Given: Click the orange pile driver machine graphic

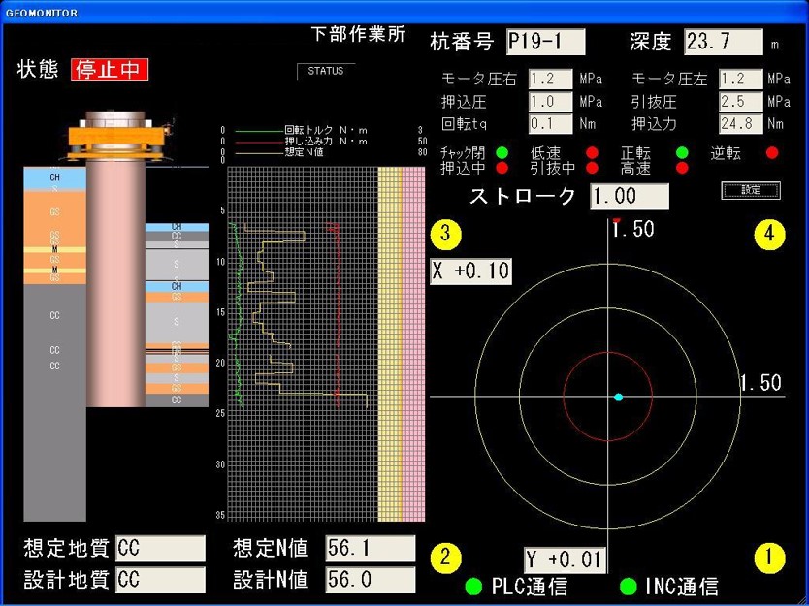Looking at the screenshot, I should pos(116,139).
